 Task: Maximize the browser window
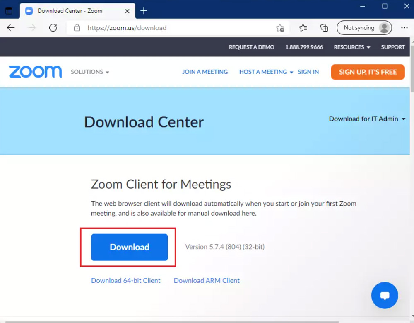point(385,6)
